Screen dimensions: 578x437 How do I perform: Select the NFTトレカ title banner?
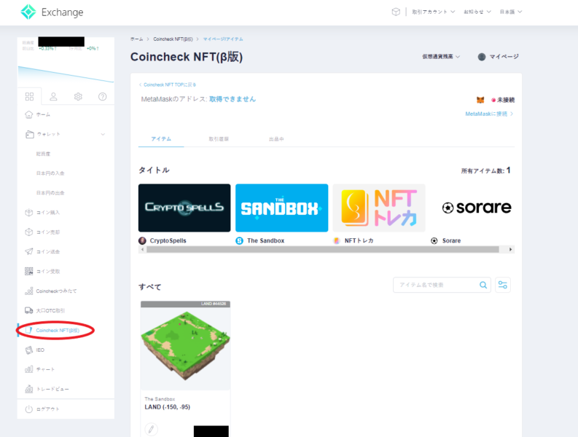[379, 208]
